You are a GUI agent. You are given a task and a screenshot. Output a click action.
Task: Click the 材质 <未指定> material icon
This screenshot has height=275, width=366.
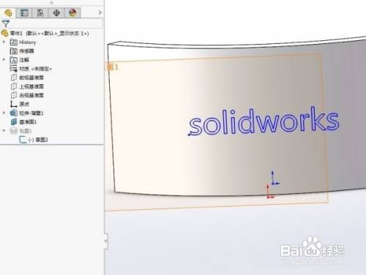[13, 69]
